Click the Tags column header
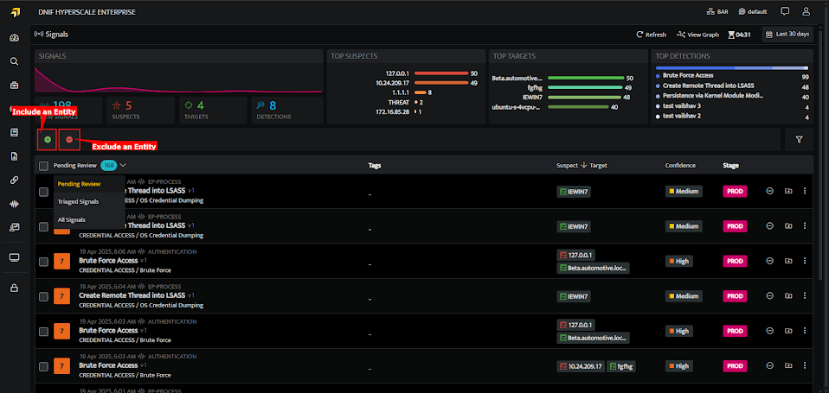 pyautogui.click(x=375, y=165)
